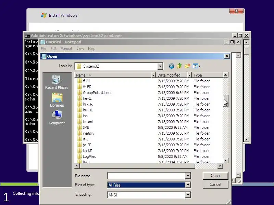Click the cmd.exe window title bar icon

27,36
